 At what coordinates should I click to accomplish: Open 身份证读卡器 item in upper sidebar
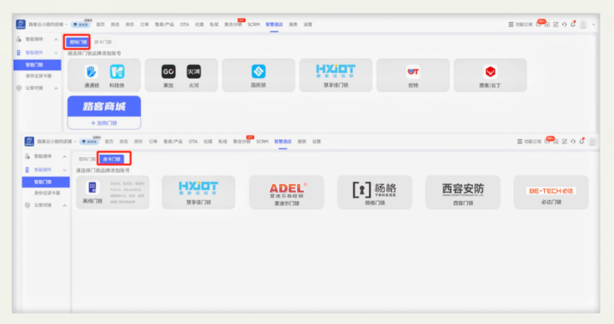coord(38,76)
